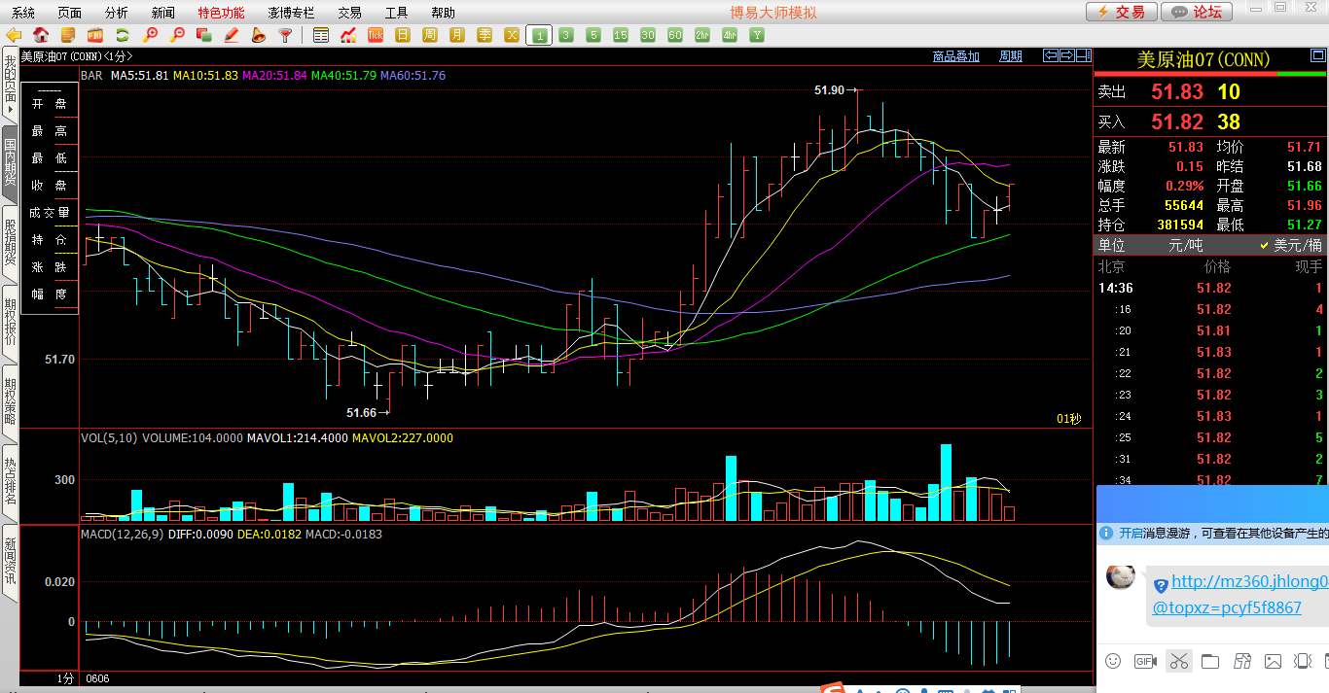Click the red-green buy/sell ratio bar
Screen dimensions: 1329x693
pos(1210,73)
